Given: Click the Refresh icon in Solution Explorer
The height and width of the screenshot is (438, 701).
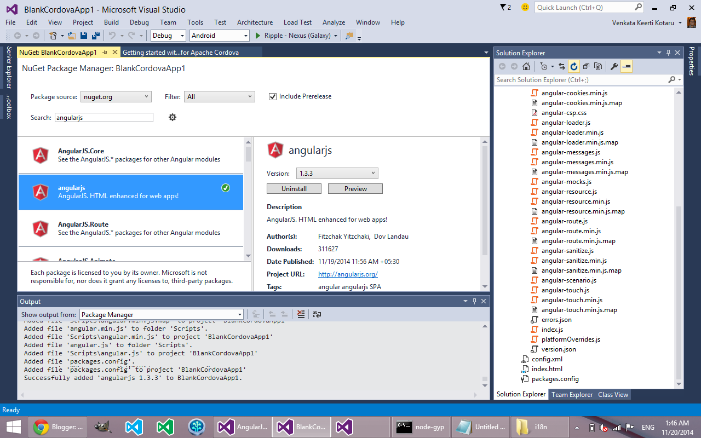Looking at the screenshot, I should click(574, 66).
